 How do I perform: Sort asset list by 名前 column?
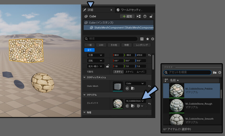(174, 80)
